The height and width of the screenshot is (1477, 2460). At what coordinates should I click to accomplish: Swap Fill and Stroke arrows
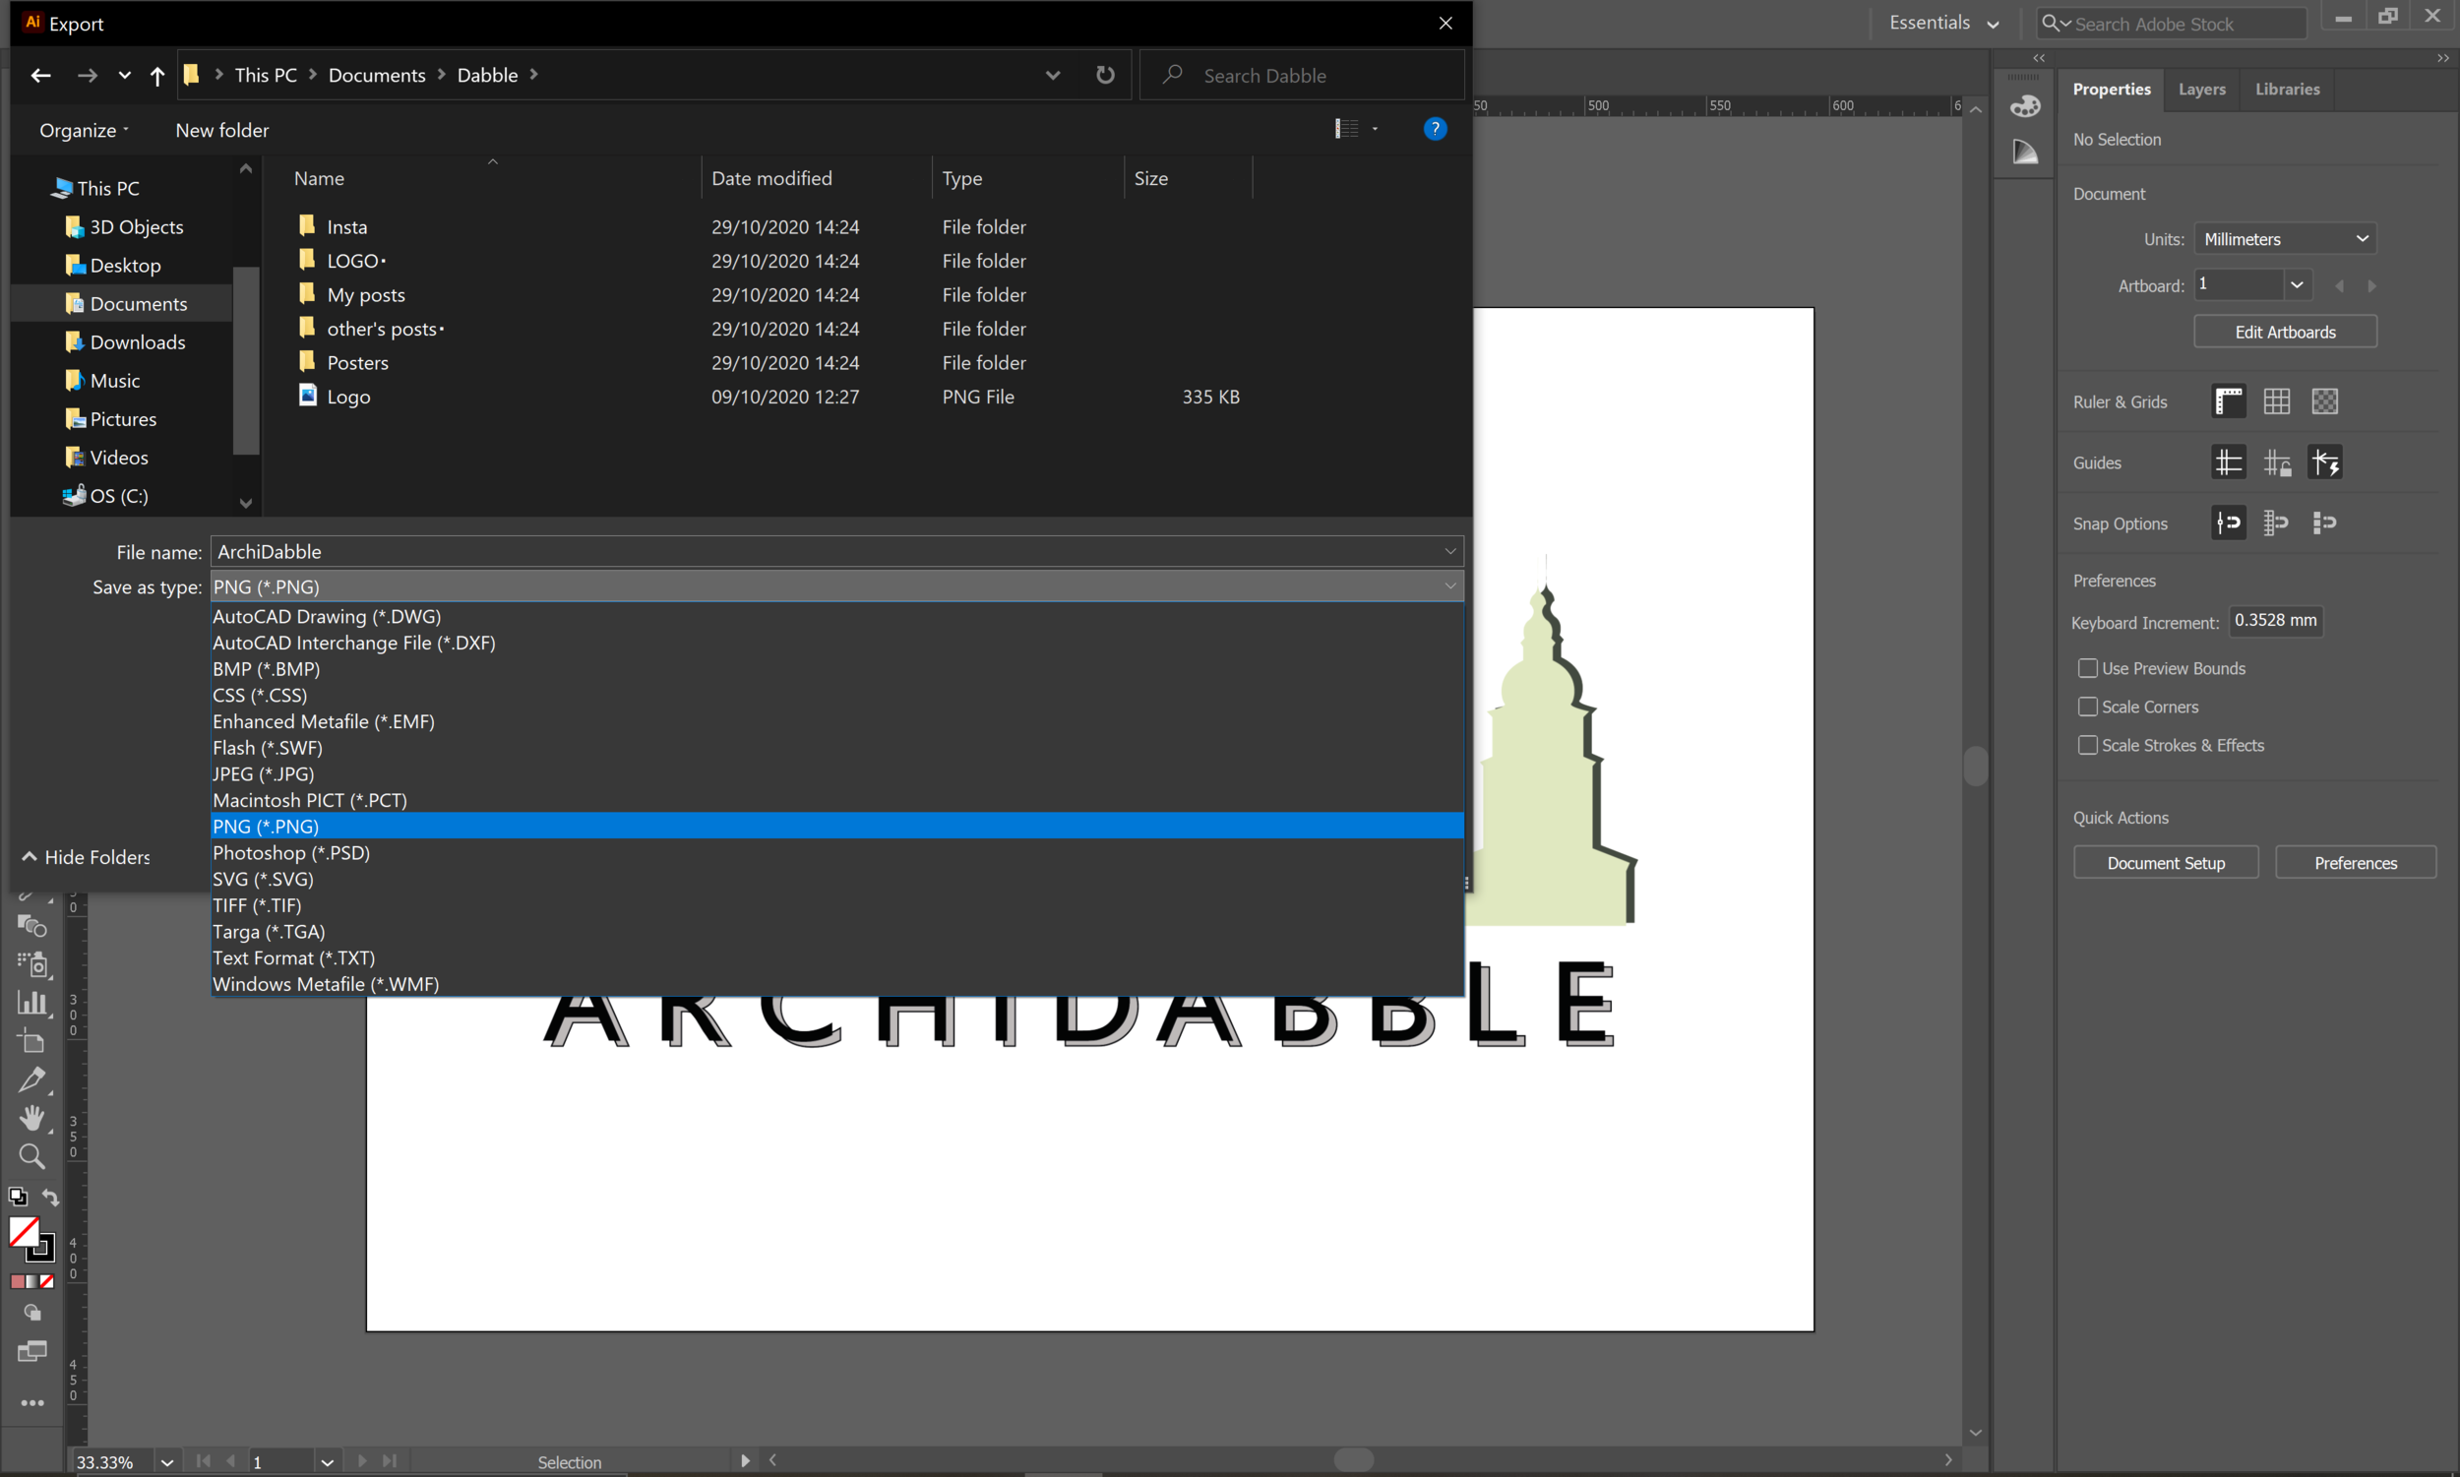pos(50,1197)
